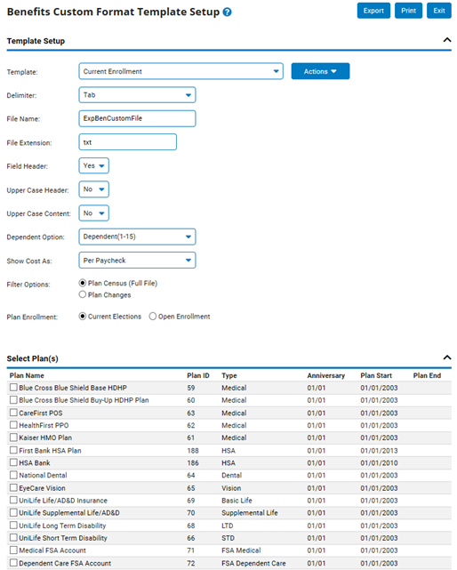Screen dimensions: 457x570
Task: Check the Dependent Care FSA Account checkbox
Action: [x=13, y=563]
